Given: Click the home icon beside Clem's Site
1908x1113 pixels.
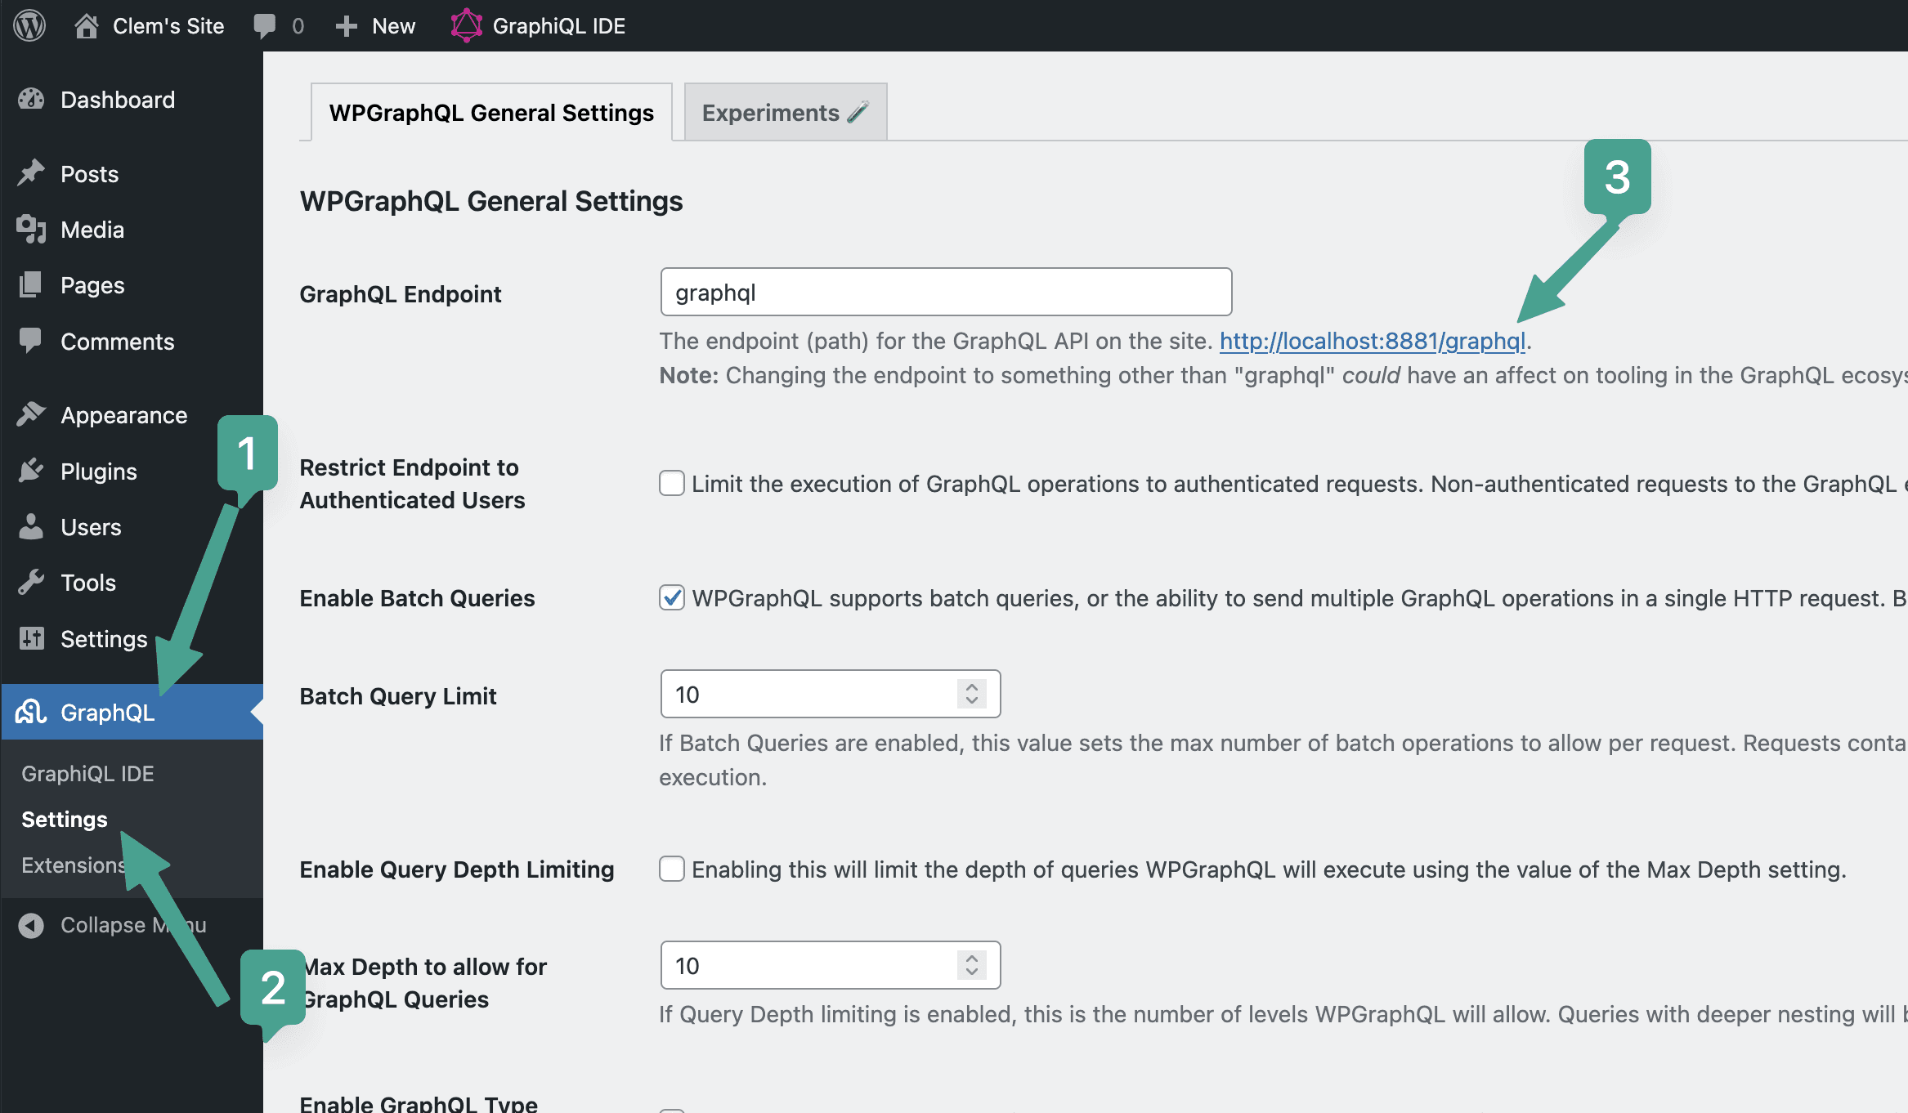Looking at the screenshot, I should click(86, 25).
